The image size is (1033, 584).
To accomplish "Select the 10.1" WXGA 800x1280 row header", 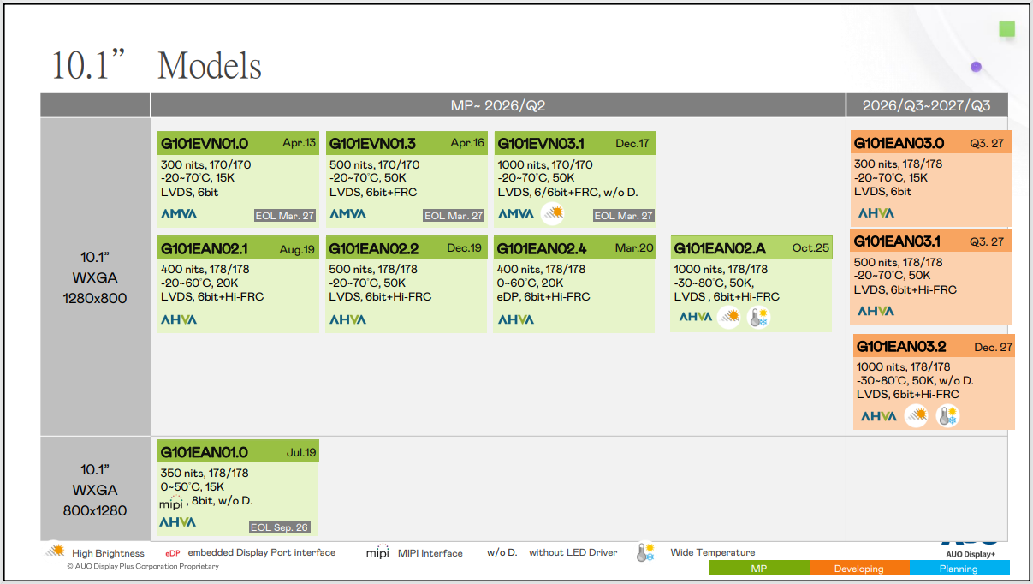I will (95, 489).
